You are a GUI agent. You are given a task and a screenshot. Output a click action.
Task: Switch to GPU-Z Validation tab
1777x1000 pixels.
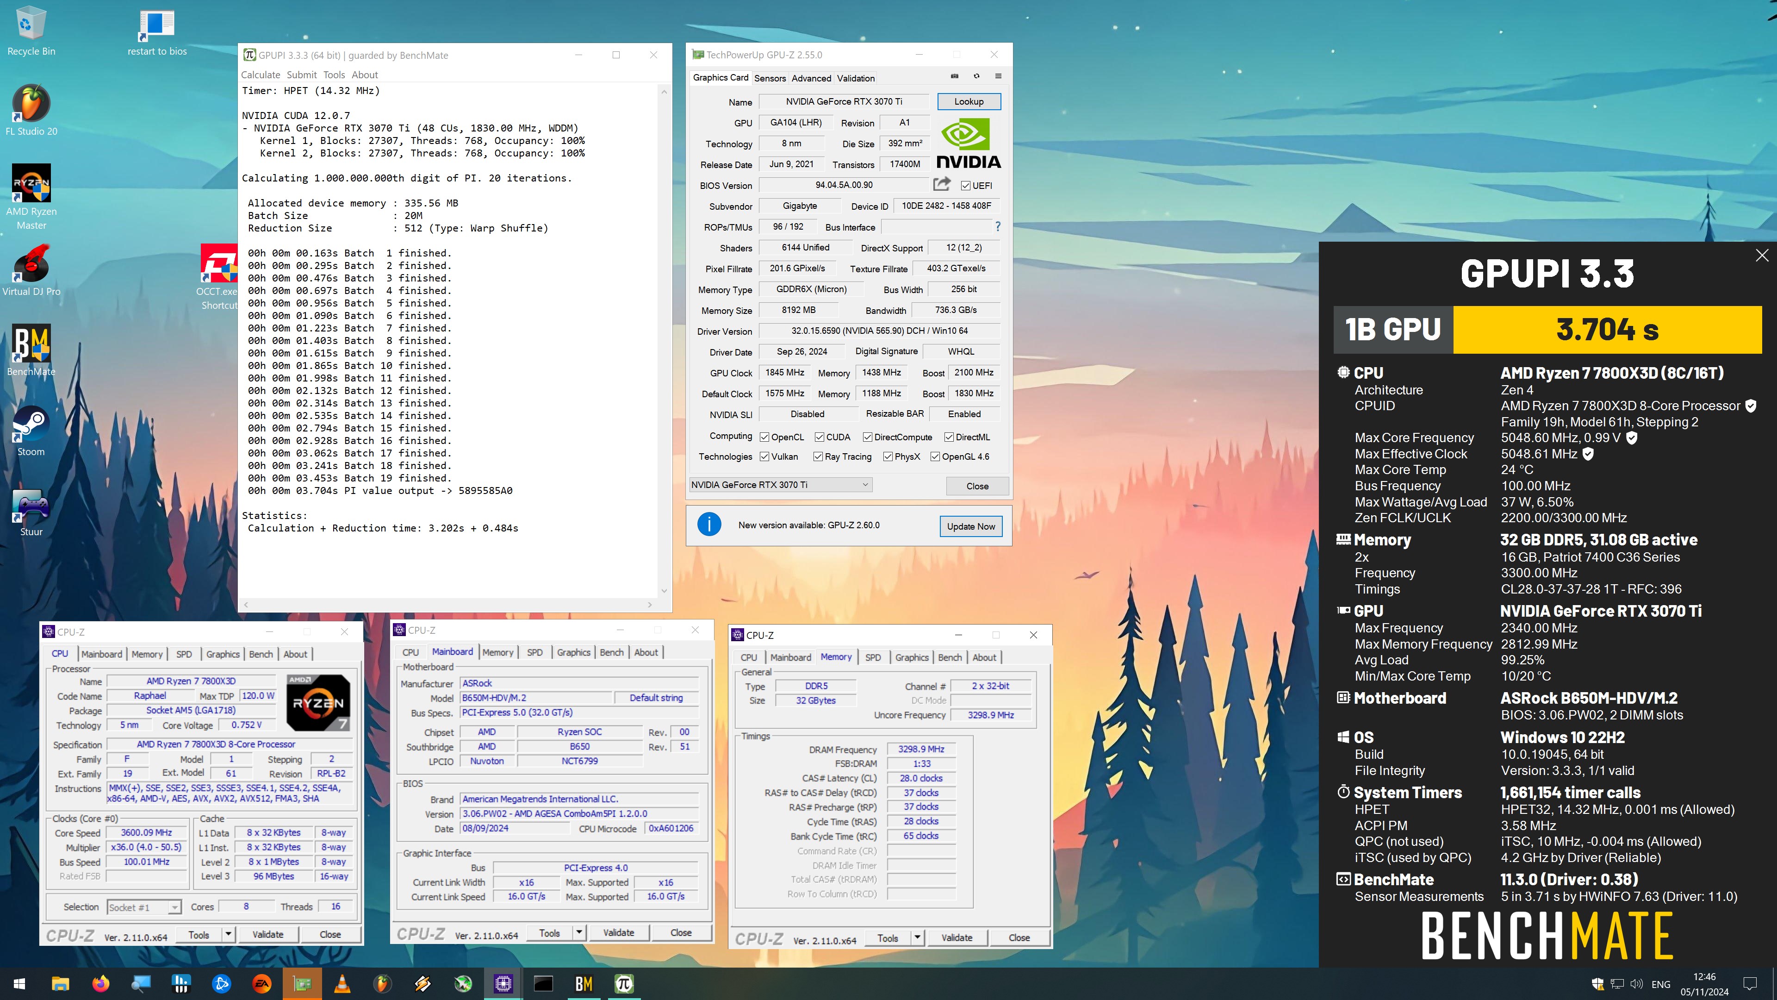point(855,78)
